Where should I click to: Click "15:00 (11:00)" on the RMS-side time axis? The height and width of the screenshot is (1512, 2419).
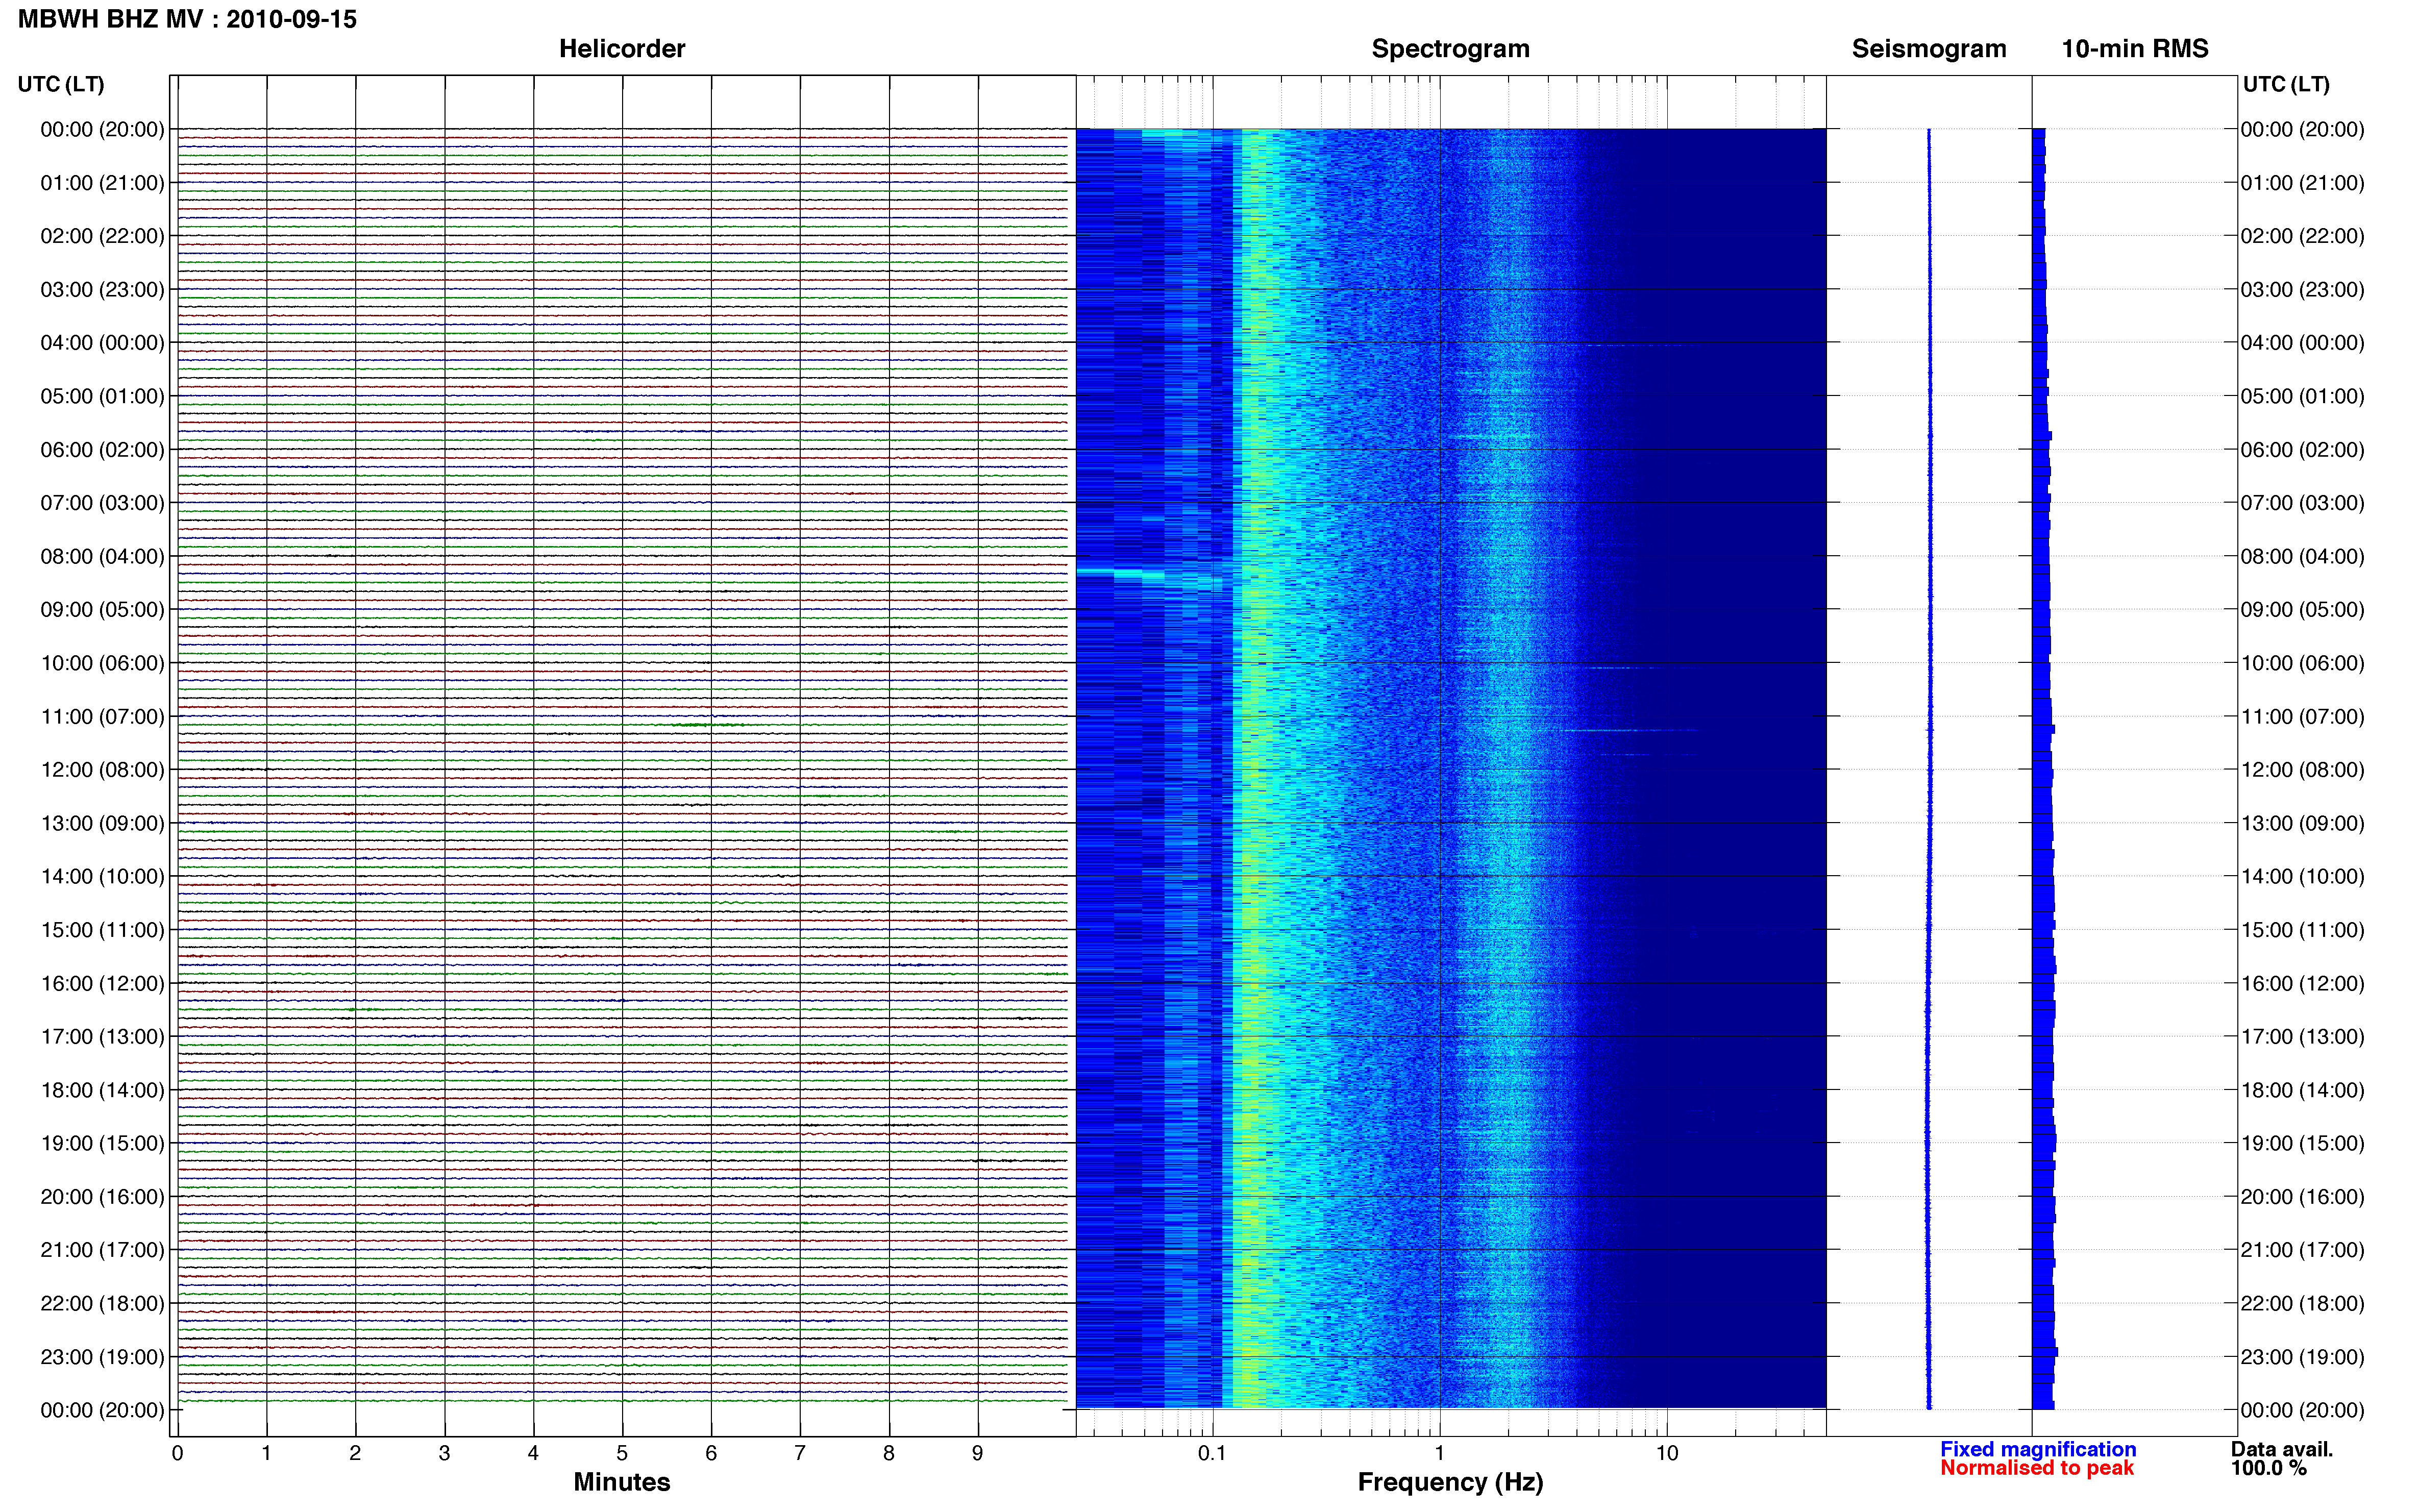[x=2302, y=930]
